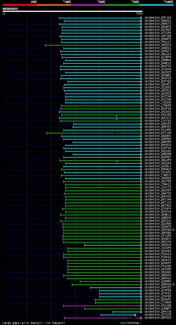
Task: Click the green ~80% identity legend segment
Action: 122,5
